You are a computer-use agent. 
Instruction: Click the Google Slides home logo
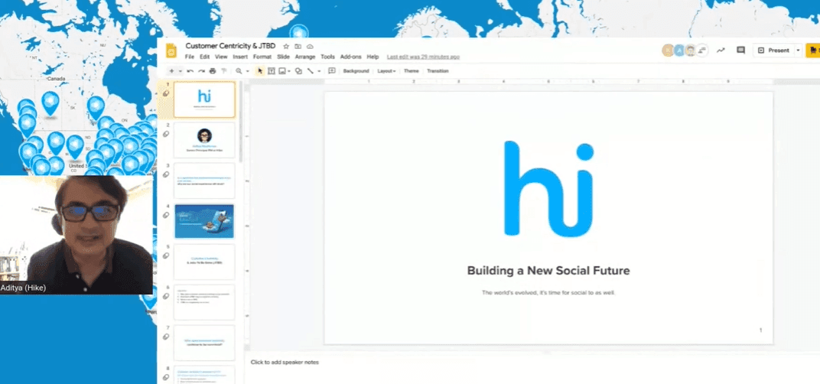(171, 50)
